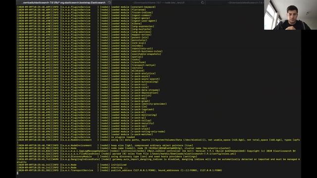
Task: Click the log text [rank-eval]
Action: click(138, 43)
